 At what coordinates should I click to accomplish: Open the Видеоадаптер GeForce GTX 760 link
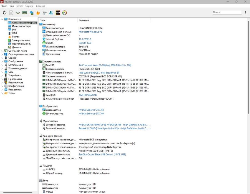click(x=91, y=110)
